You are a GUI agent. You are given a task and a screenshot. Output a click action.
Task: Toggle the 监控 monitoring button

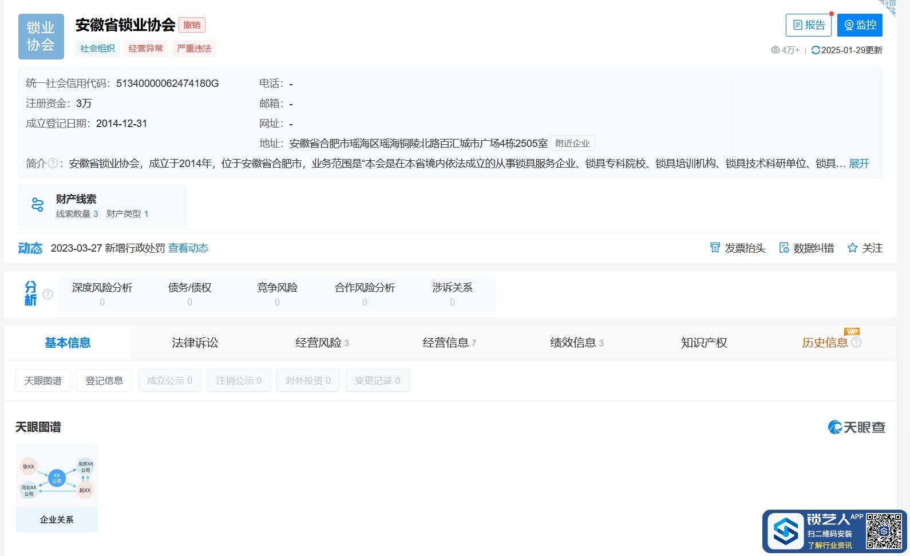[860, 25]
